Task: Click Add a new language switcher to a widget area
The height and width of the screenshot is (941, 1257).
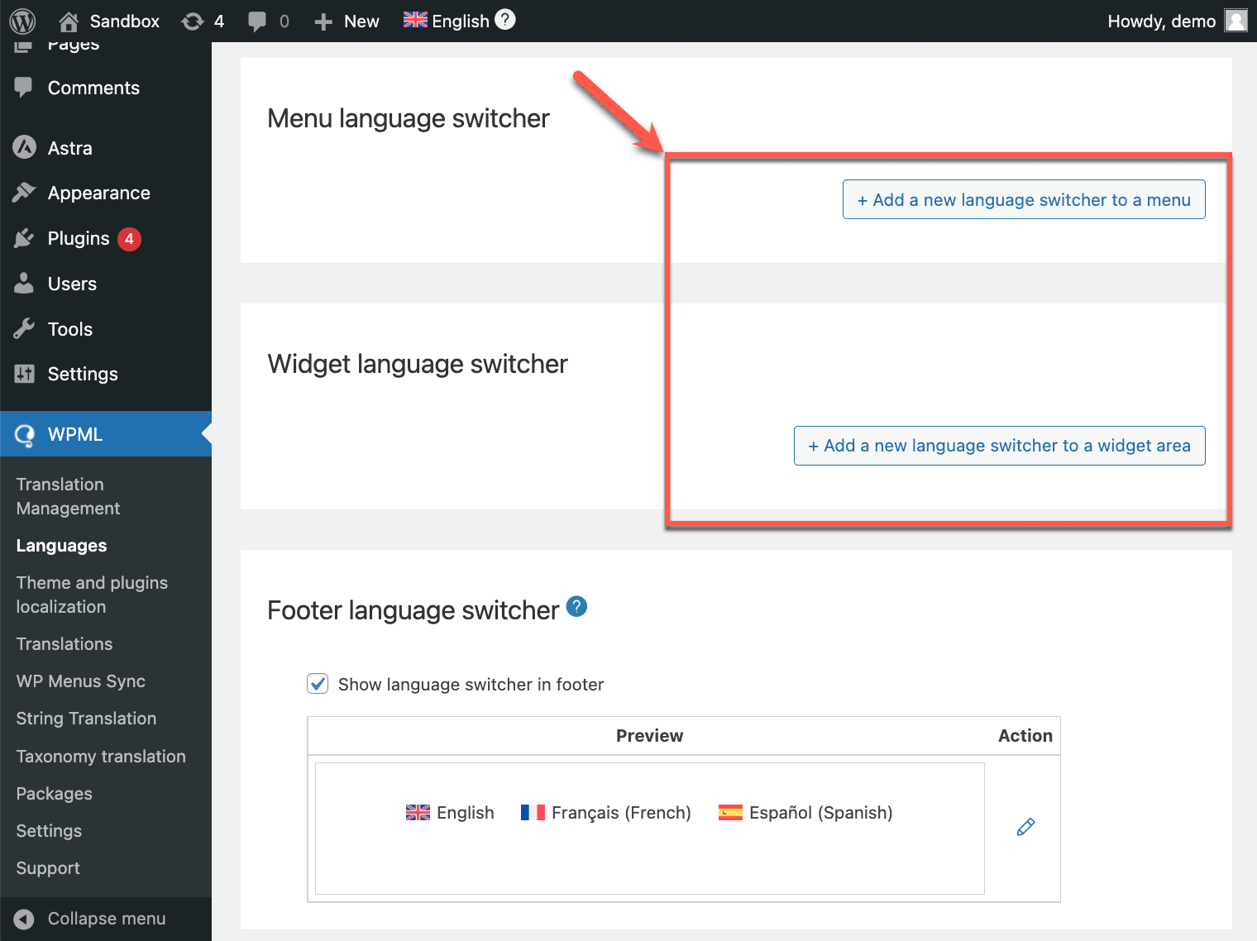Action: pyautogui.click(x=999, y=445)
